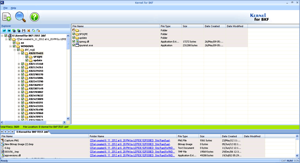Click the last-record navigation arrow
The height and width of the screenshot is (163, 300).
[12, 132]
